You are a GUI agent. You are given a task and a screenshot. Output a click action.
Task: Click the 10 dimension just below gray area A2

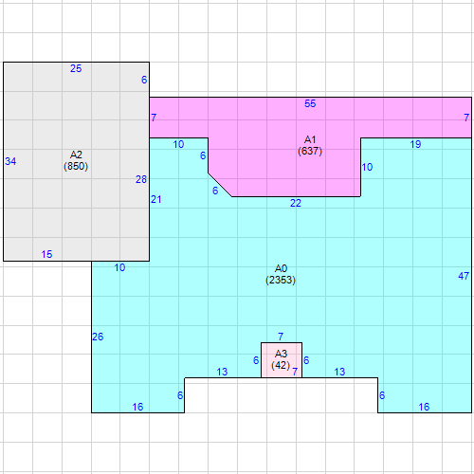[119, 267]
